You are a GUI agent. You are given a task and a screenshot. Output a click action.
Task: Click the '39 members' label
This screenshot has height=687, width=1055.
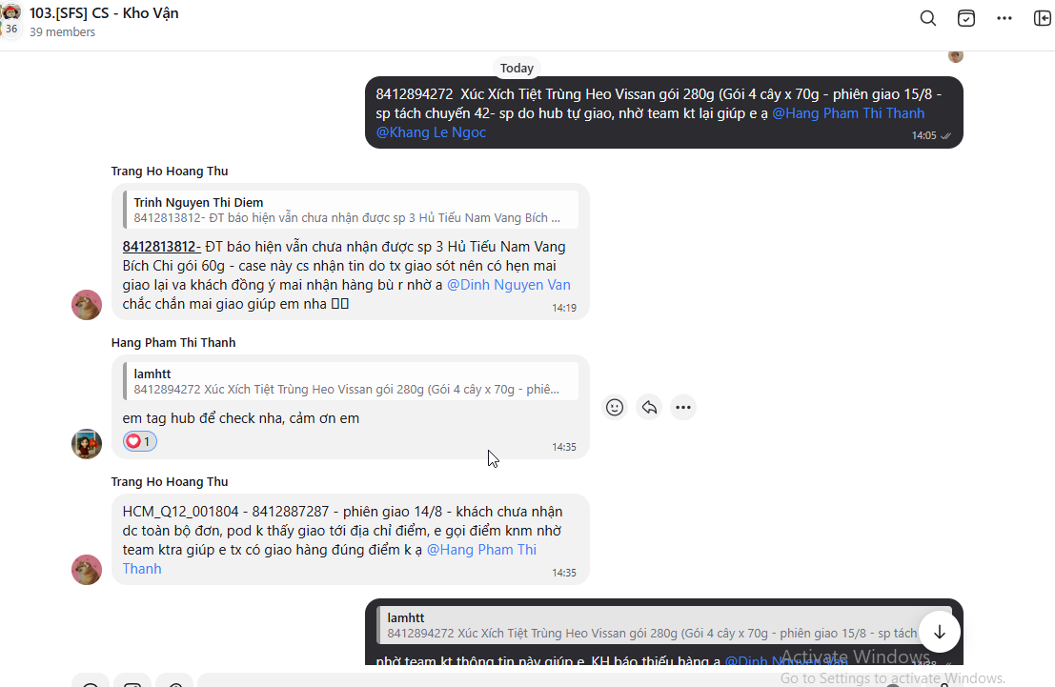click(63, 31)
